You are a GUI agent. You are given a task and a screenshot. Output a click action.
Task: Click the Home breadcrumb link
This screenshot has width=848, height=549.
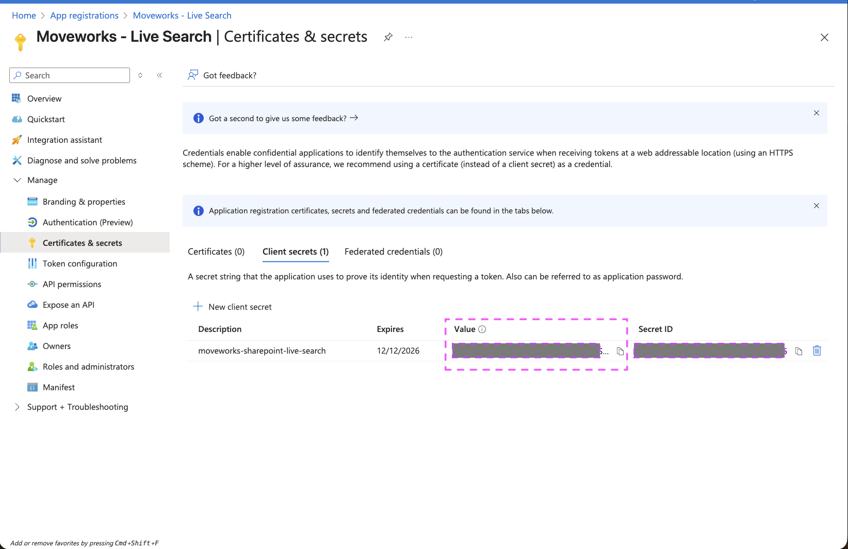[24, 15]
